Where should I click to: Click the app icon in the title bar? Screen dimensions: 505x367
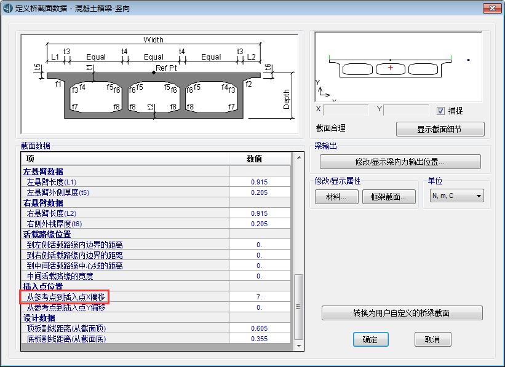pos(8,9)
